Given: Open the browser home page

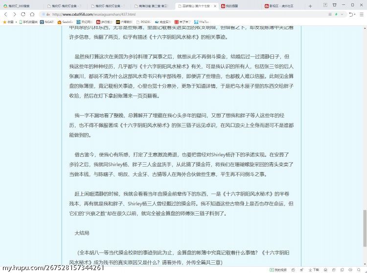Looking at the screenshot, I should (x=32, y=14).
